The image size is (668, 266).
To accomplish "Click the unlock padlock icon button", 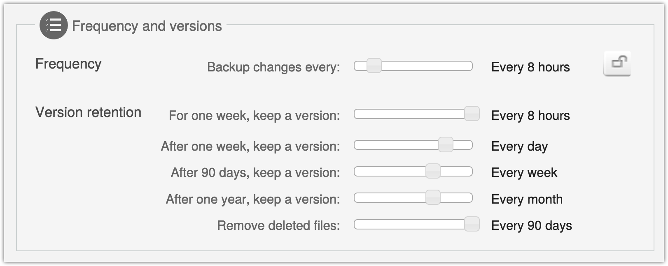I will point(617,64).
